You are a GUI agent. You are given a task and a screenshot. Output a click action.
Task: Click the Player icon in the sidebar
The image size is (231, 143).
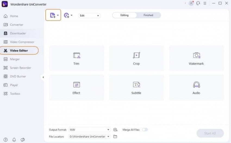(x=6, y=85)
